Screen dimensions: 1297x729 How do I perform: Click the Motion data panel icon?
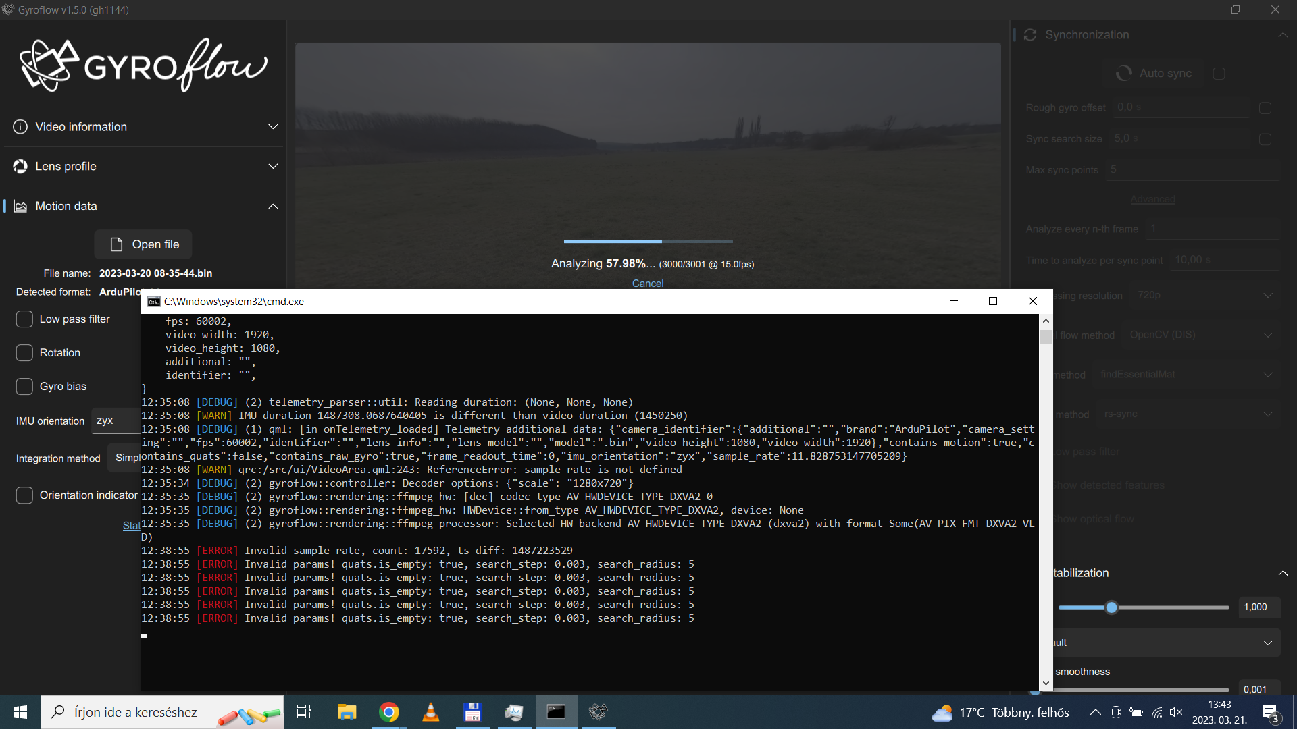[20, 206]
